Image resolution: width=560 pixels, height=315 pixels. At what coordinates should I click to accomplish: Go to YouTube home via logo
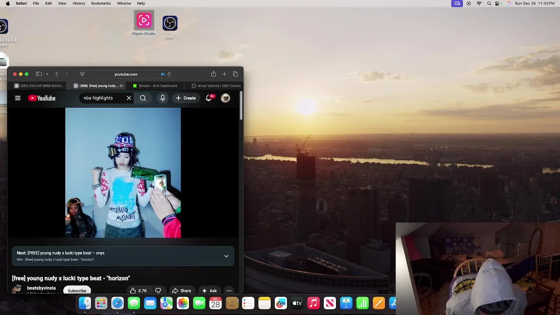point(42,98)
